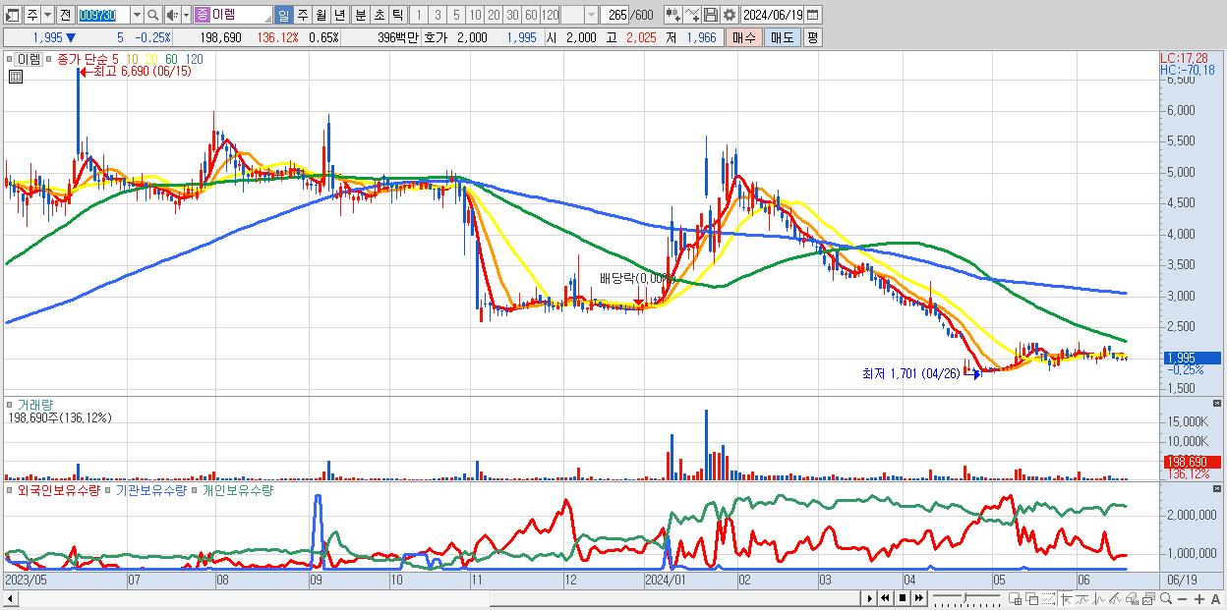The image size is (1227, 610).
Task: Click the split-window grid icon
Action: click(x=1015, y=598)
